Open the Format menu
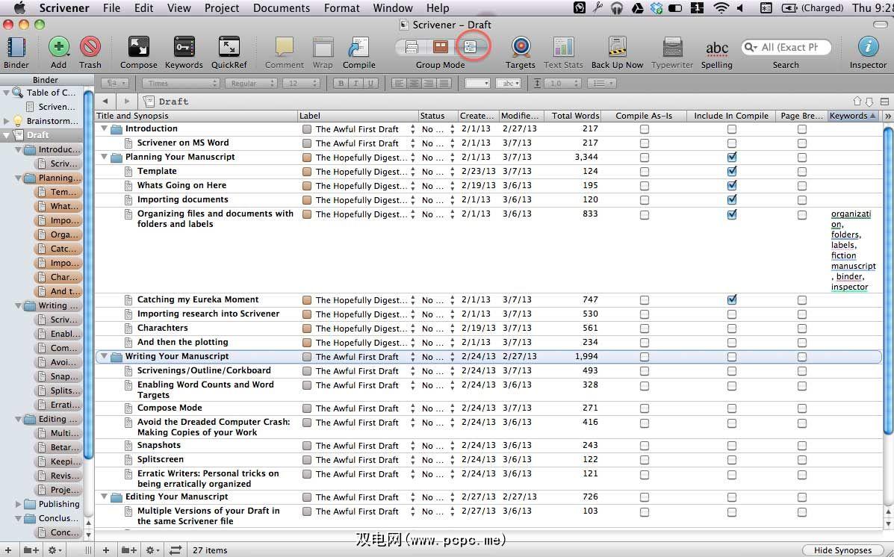The image size is (894, 557). point(342,8)
